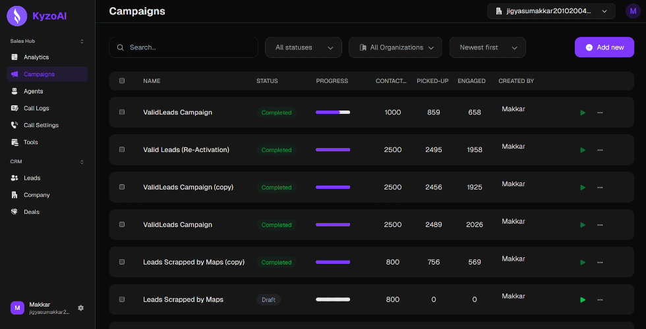Viewport: 646px width, 329px height.
Task: Open more options for Valid Leads (Re-Activation)
Action: pos(600,150)
